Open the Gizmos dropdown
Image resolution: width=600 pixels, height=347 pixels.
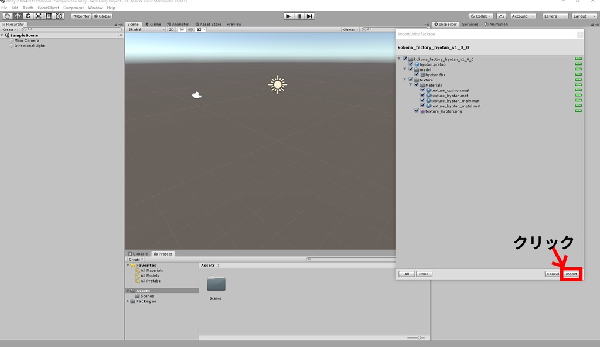350,29
